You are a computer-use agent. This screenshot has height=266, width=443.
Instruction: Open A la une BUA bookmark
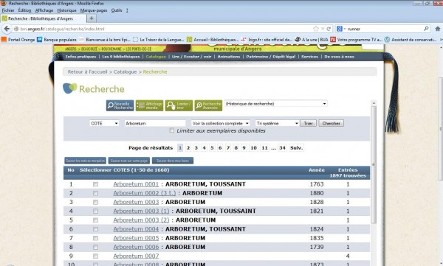click(x=312, y=40)
